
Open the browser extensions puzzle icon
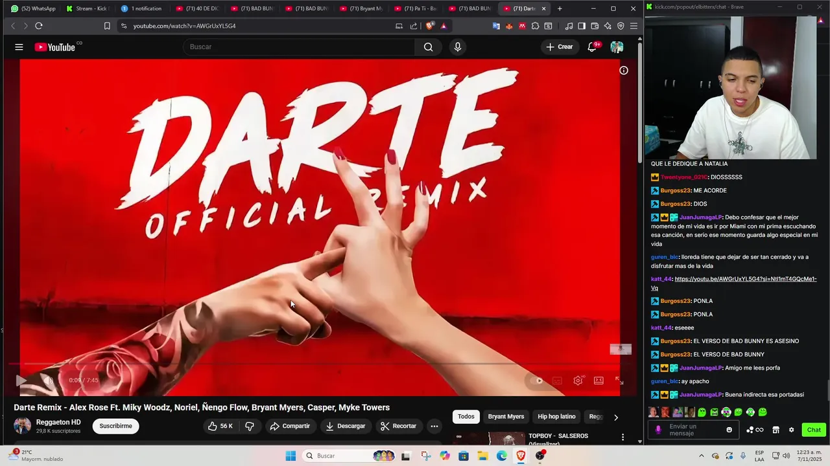pos(535,26)
